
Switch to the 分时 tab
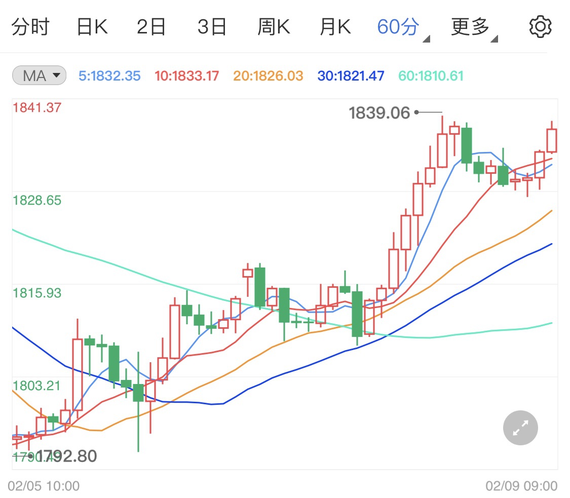point(30,27)
